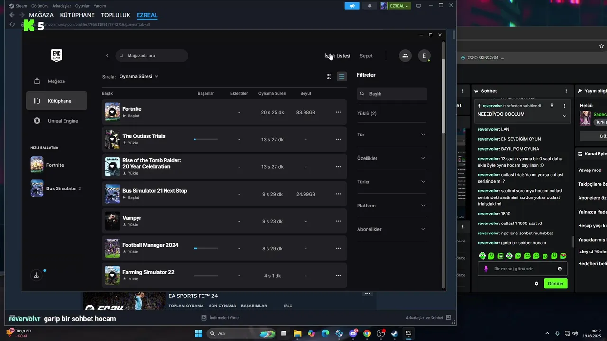Expand the pinned NEEEDİYOO OOOLUM message
Viewport: 607px width, 341px height.
pos(564,116)
